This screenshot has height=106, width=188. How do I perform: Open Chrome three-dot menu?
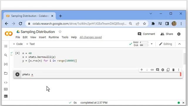click(x=181, y=24)
